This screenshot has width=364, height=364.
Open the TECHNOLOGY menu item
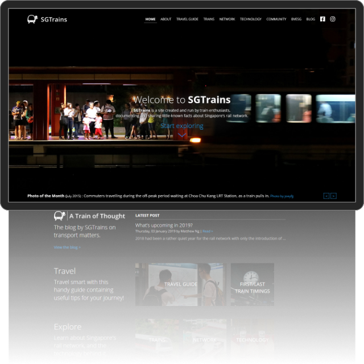click(251, 19)
